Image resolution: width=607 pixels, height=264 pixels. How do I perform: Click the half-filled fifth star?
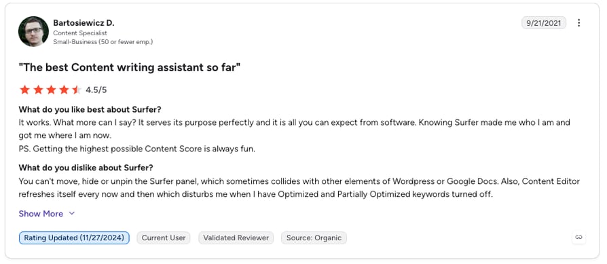click(77, 90)
